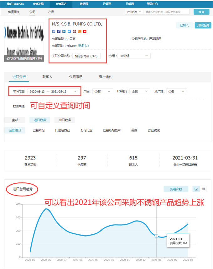
Task: Click company name M/S K.S.B. PUMPS CO.LTD,
Action: pos(77,24)
